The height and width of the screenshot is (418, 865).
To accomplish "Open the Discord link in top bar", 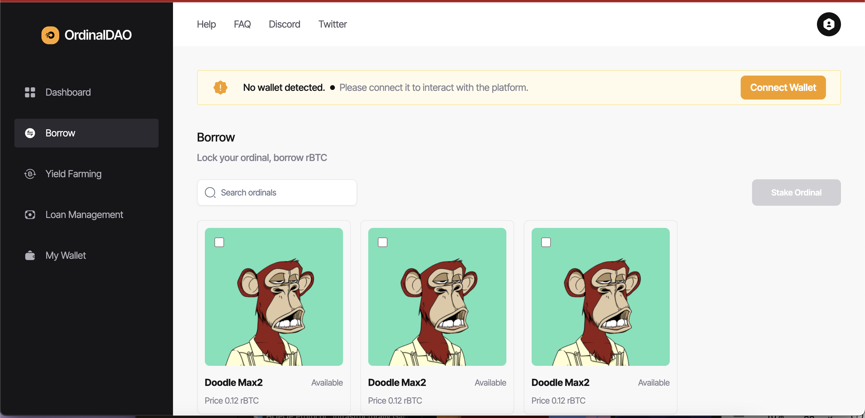I will click(284, 24).
